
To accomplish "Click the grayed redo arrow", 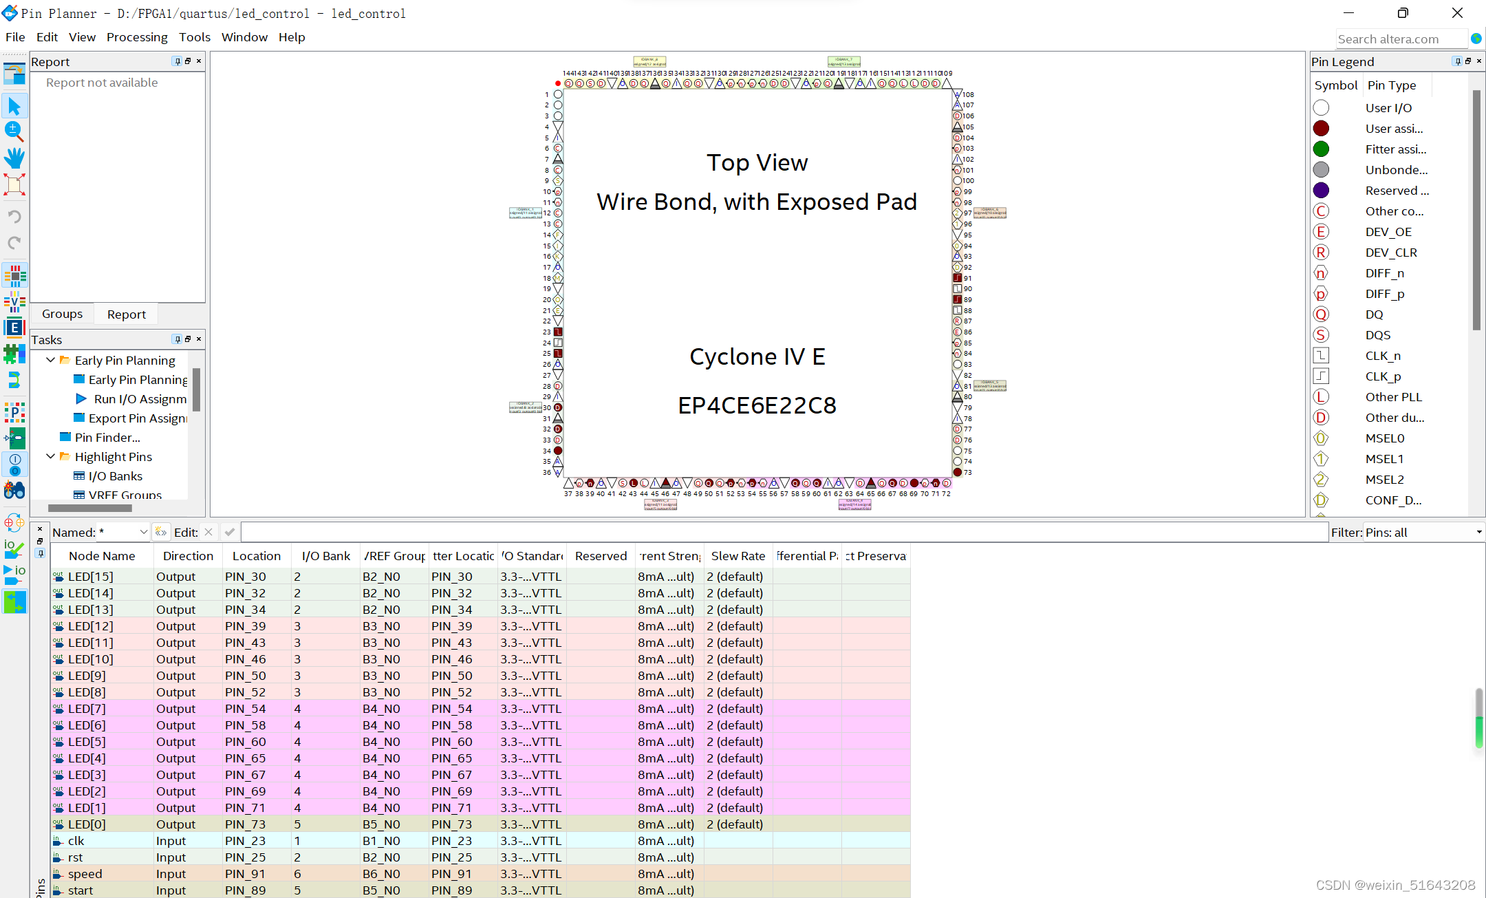I will tap(14, 242).
